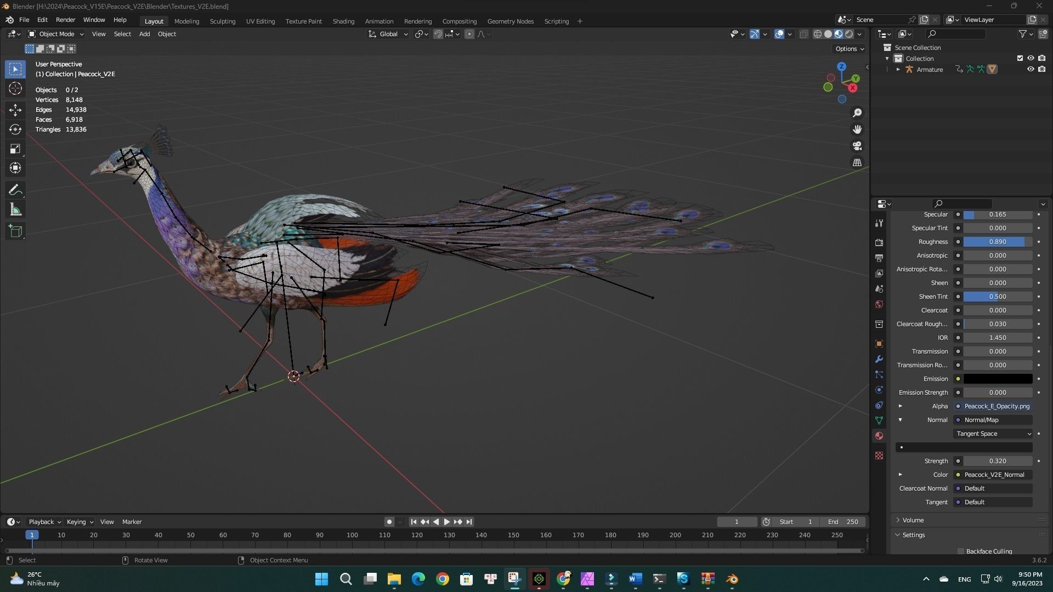Image resolution: width=1053 pixels, height=592 pixels.
Task: Collapse the Settings panel
Action: point(914,535)
